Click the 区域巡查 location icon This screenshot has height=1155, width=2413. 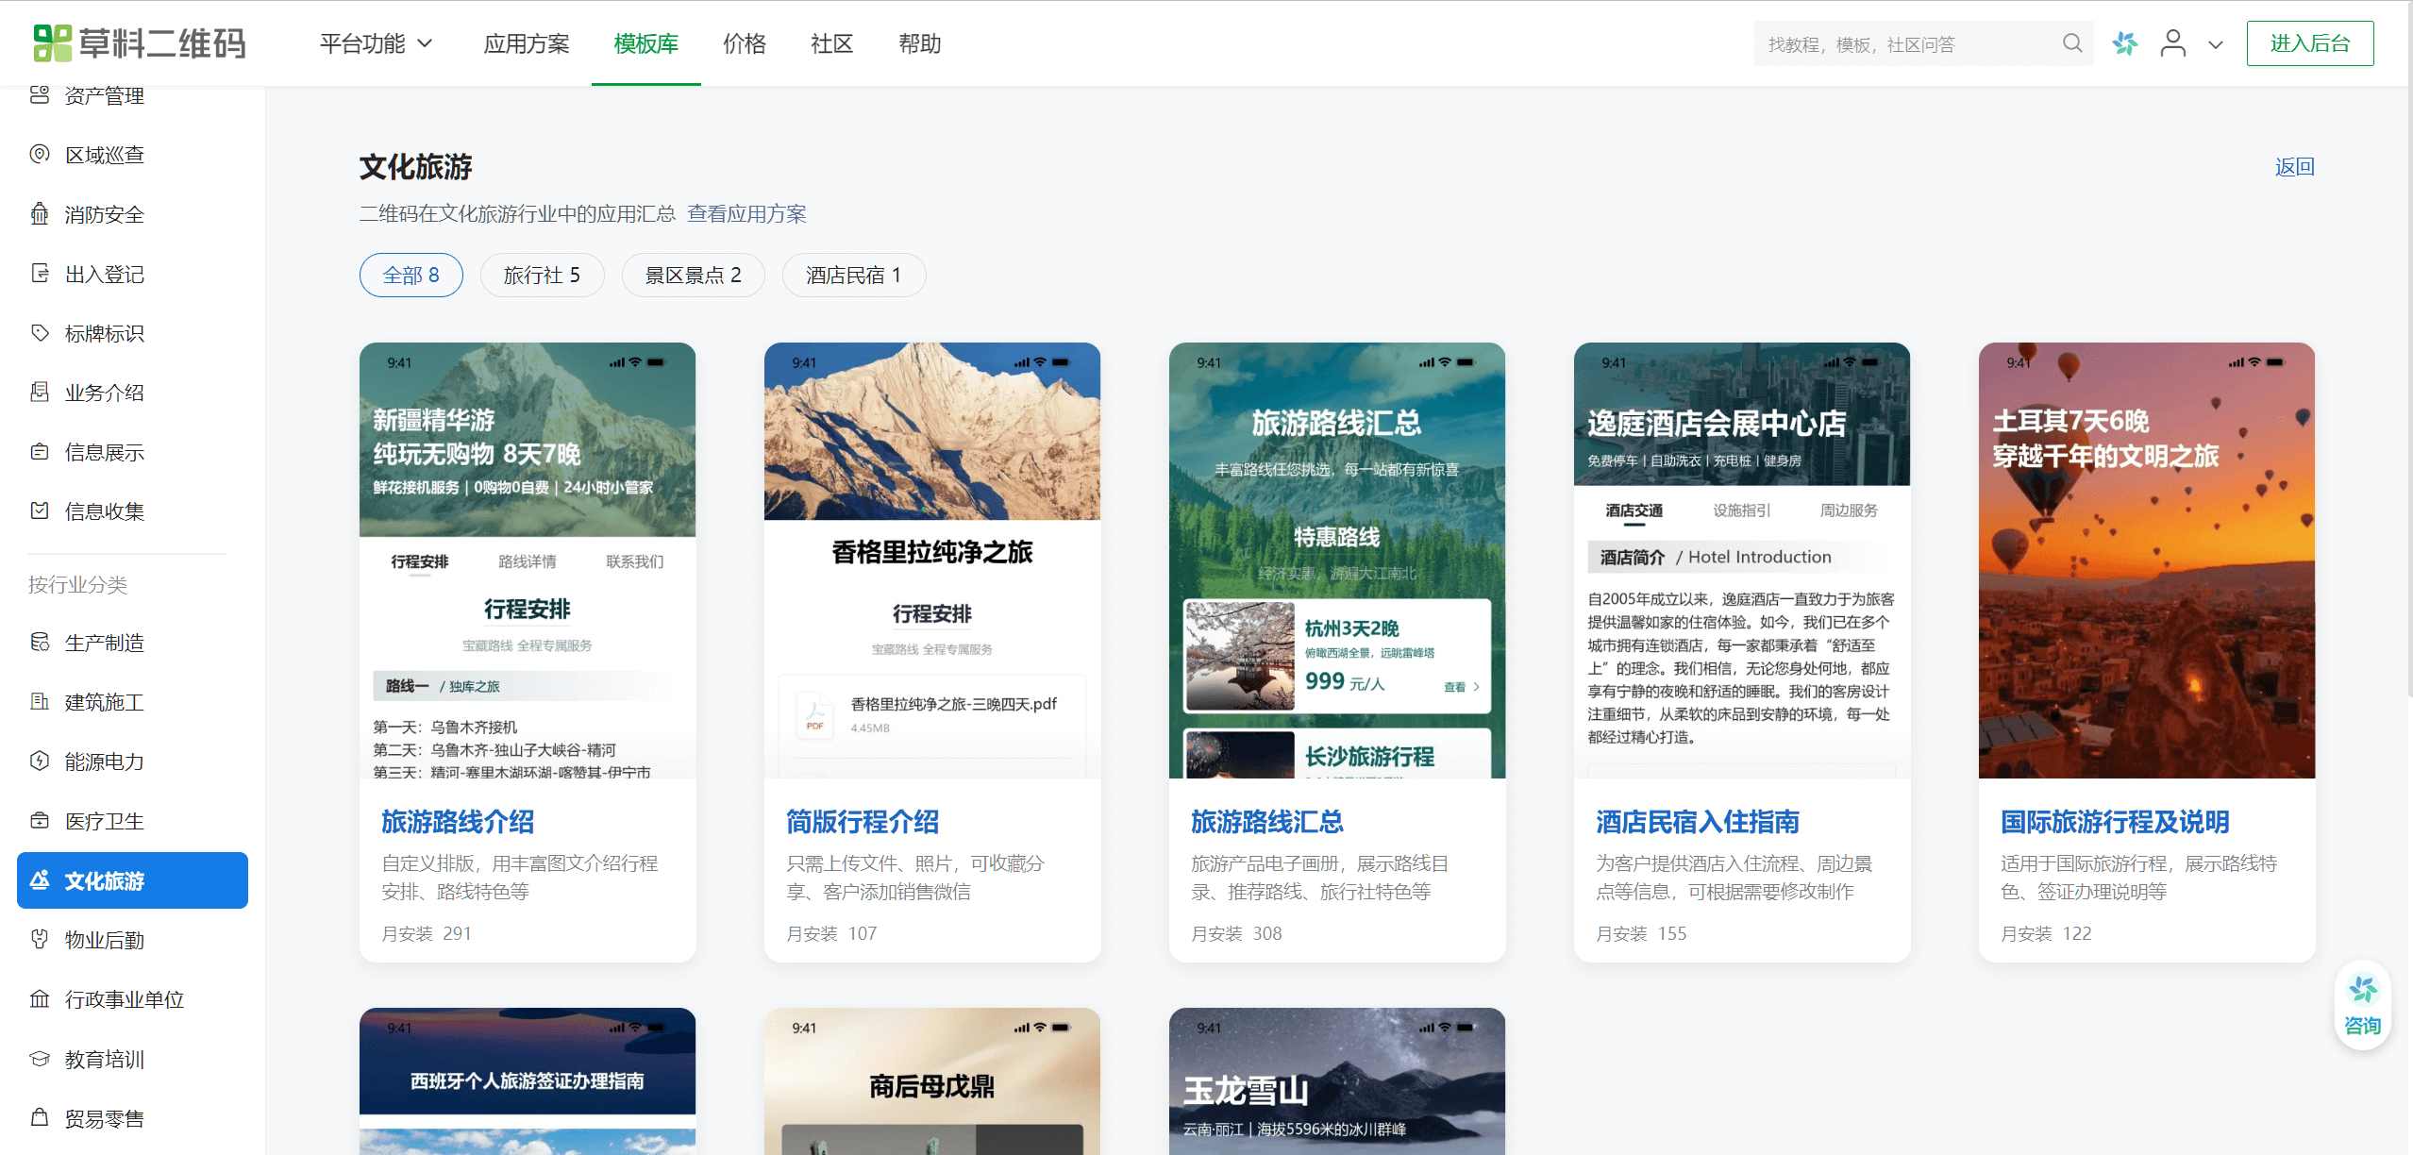point(40,154)
